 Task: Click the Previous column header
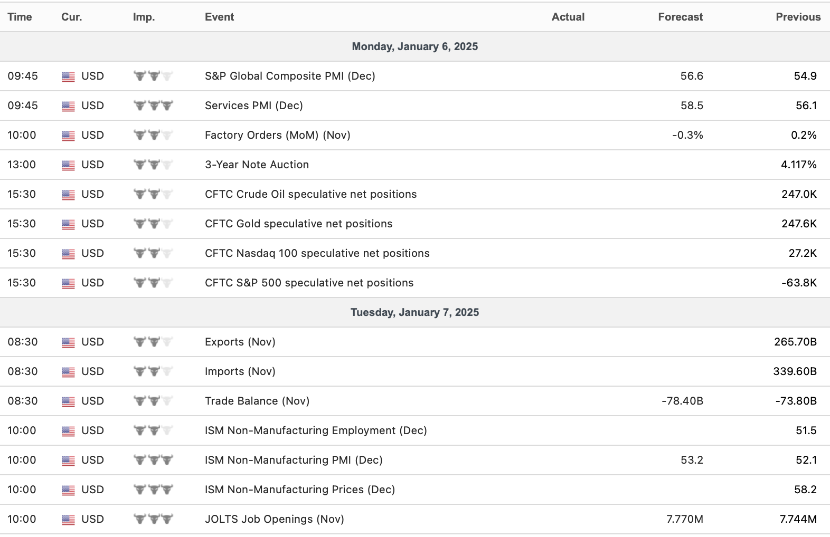point(798,17)
